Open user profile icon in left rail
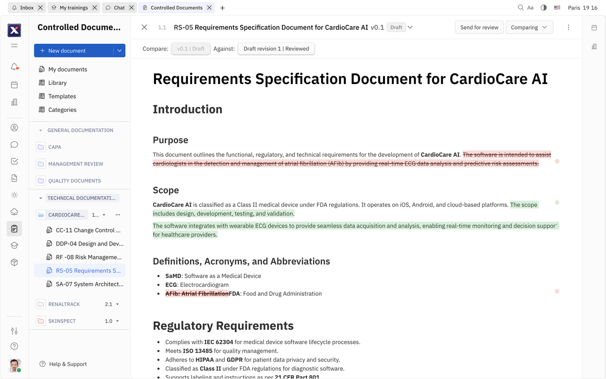 pos(14,127)
